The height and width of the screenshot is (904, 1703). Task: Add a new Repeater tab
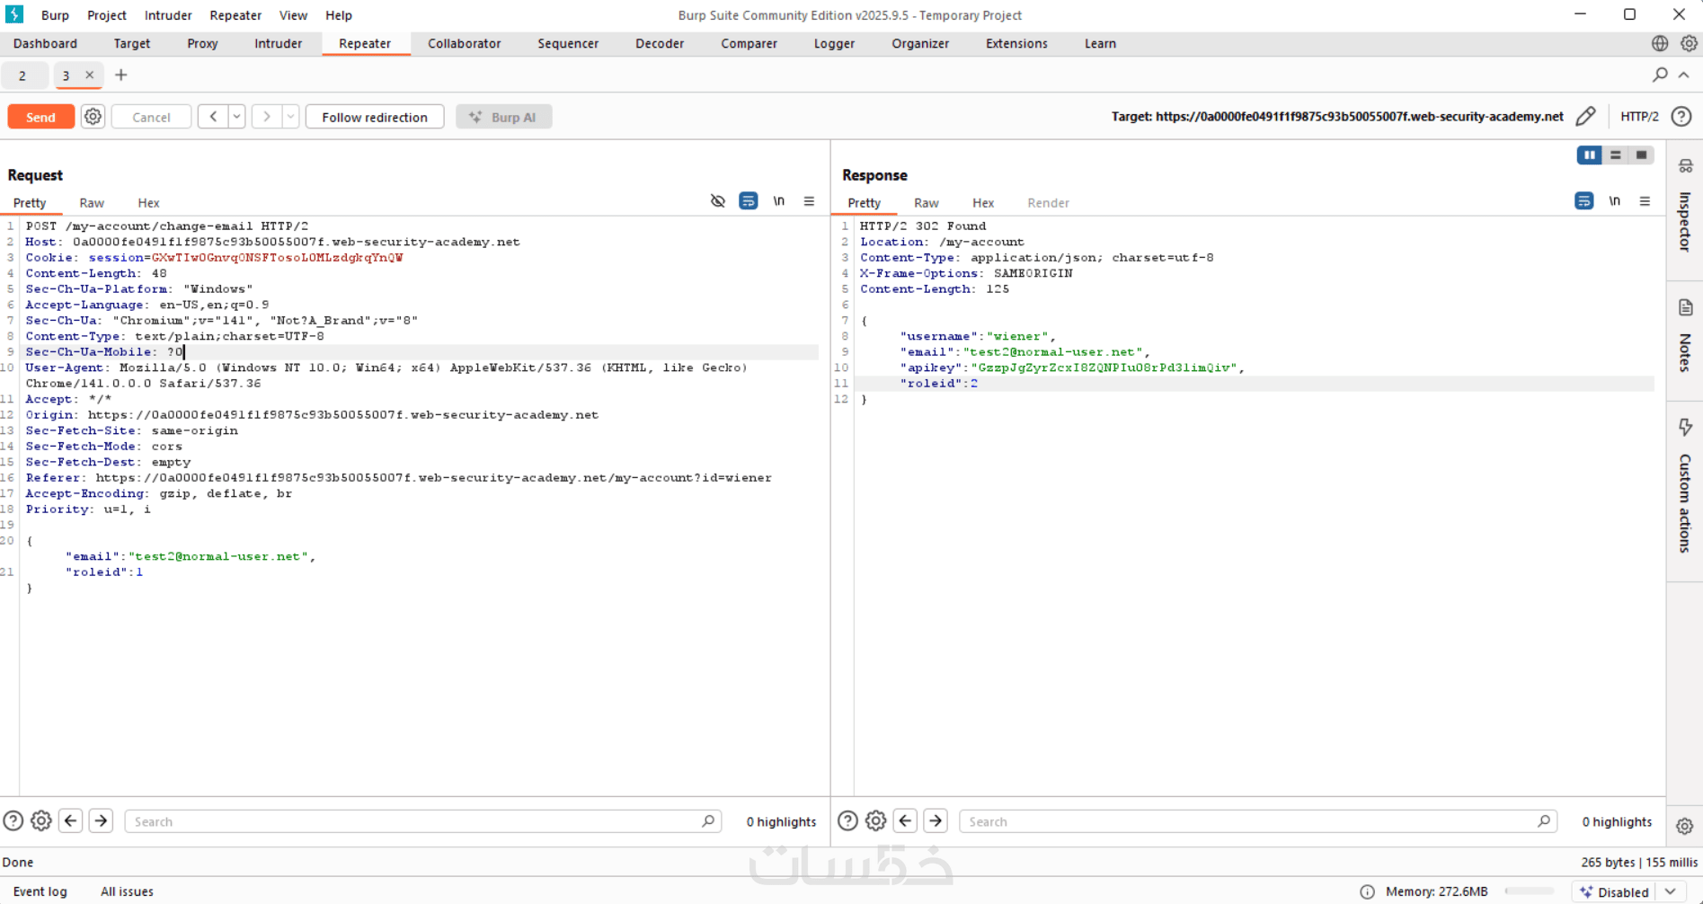(121, 75)
